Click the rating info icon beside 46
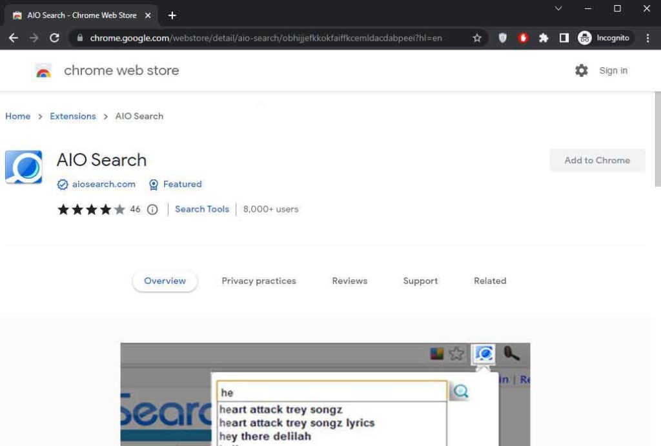The height and width of the screenshot is (446, 661). pyautogui.click(x=151, y=209)
